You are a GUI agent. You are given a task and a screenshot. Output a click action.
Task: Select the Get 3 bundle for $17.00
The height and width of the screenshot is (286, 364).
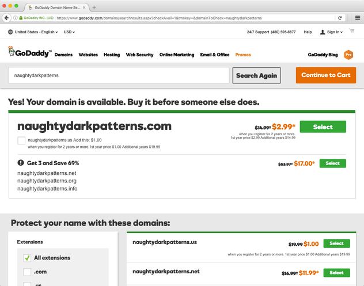pos(333,163)
